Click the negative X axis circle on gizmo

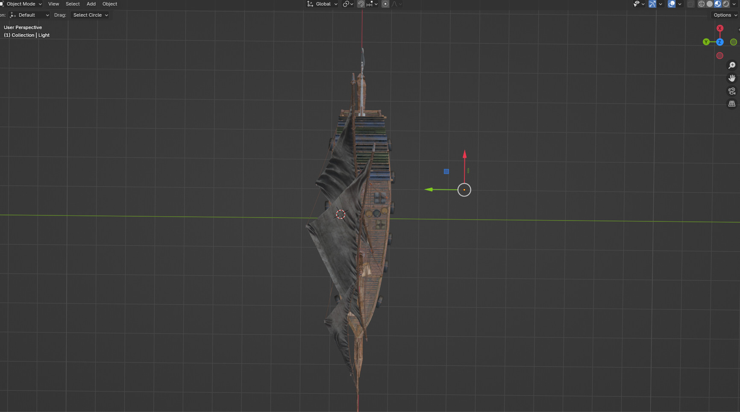[x=720, y=56]
